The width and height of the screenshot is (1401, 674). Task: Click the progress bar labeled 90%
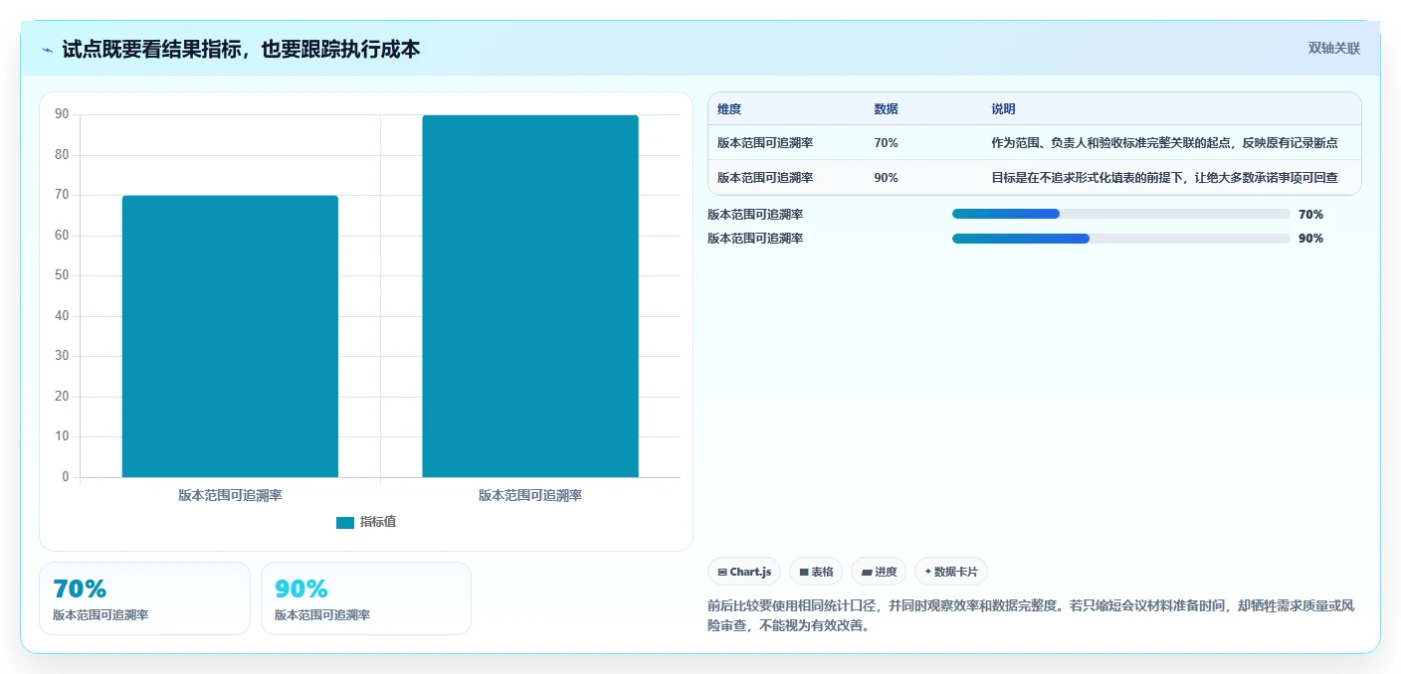pyautogui.click(x=1120, y=239)
